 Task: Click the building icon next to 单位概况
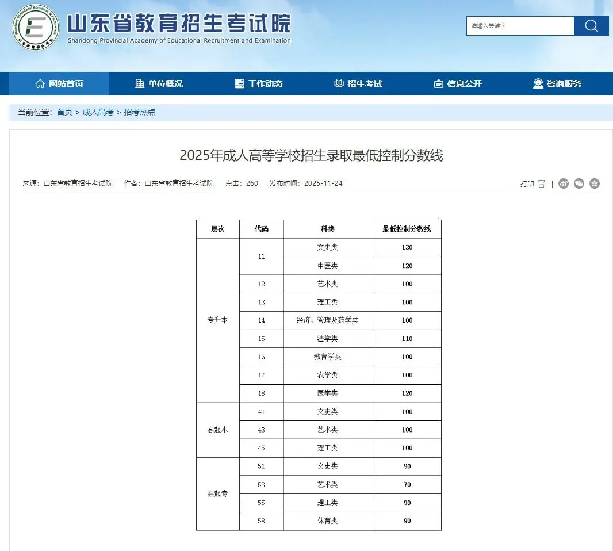tap(140, 83)
